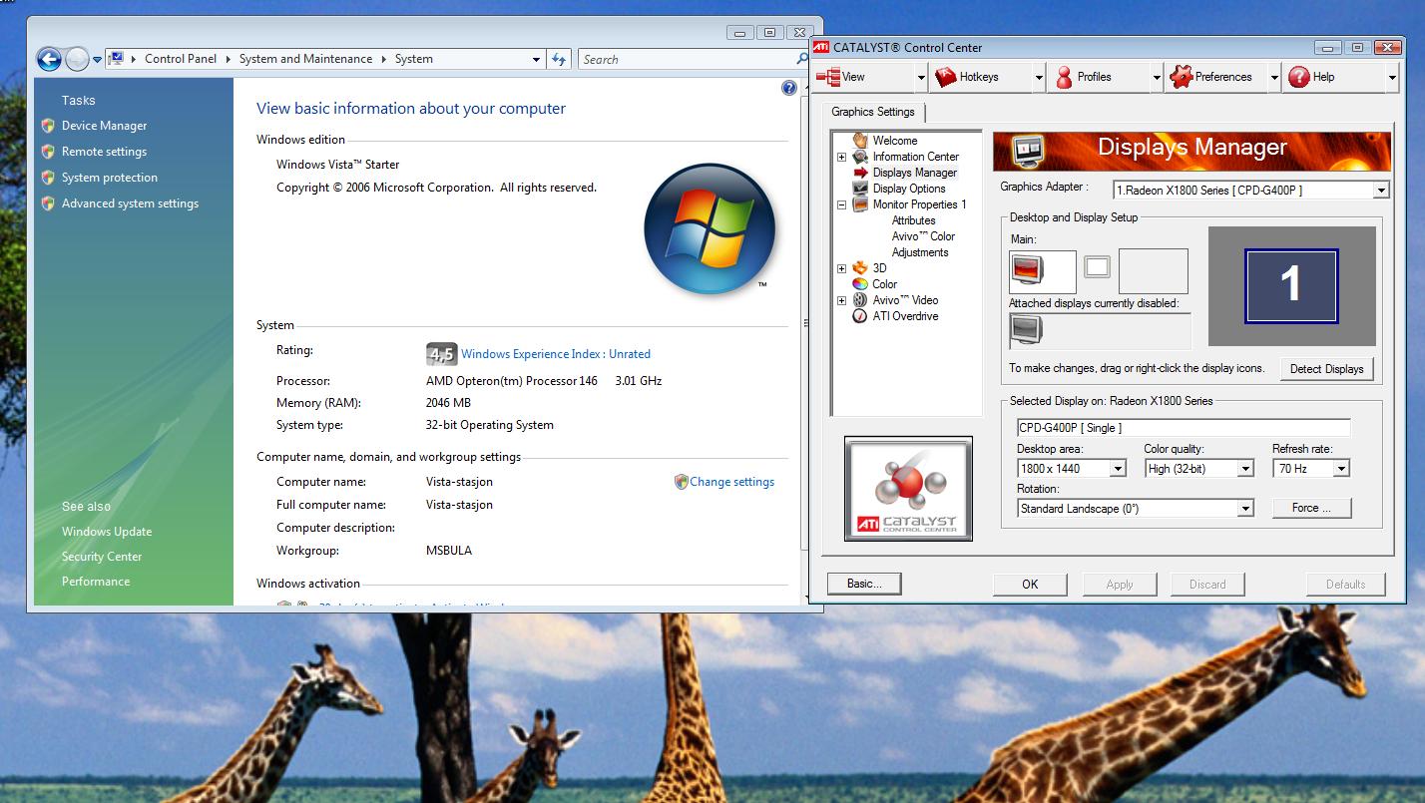Open the Refresh rate dropdown
The height and width of the screenshot is (803, 1425).
click(1341, 469)
